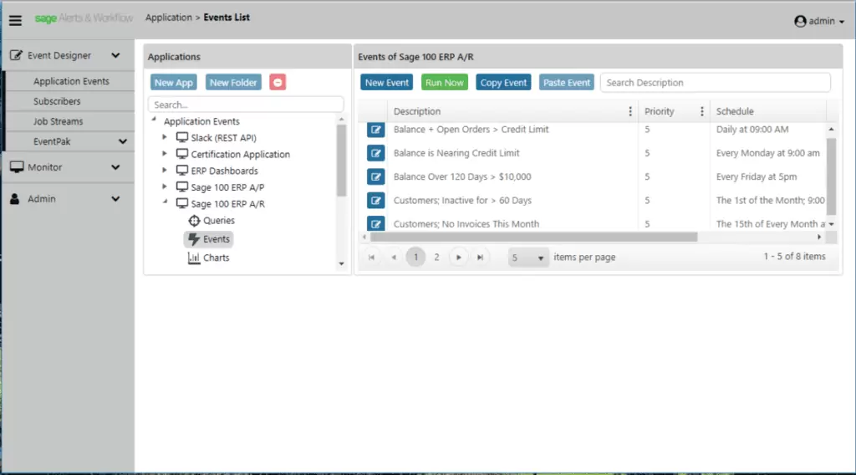Select the 'Daily at 09:00 AM' schedule cell

point(752,130)
